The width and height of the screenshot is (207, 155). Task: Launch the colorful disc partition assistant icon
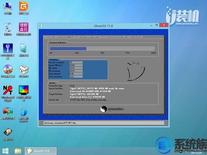(8, 112)
